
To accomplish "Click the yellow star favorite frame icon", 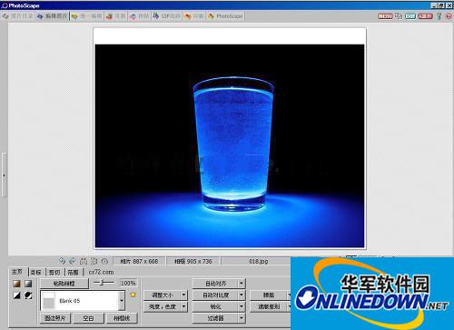I will [133, 295].
